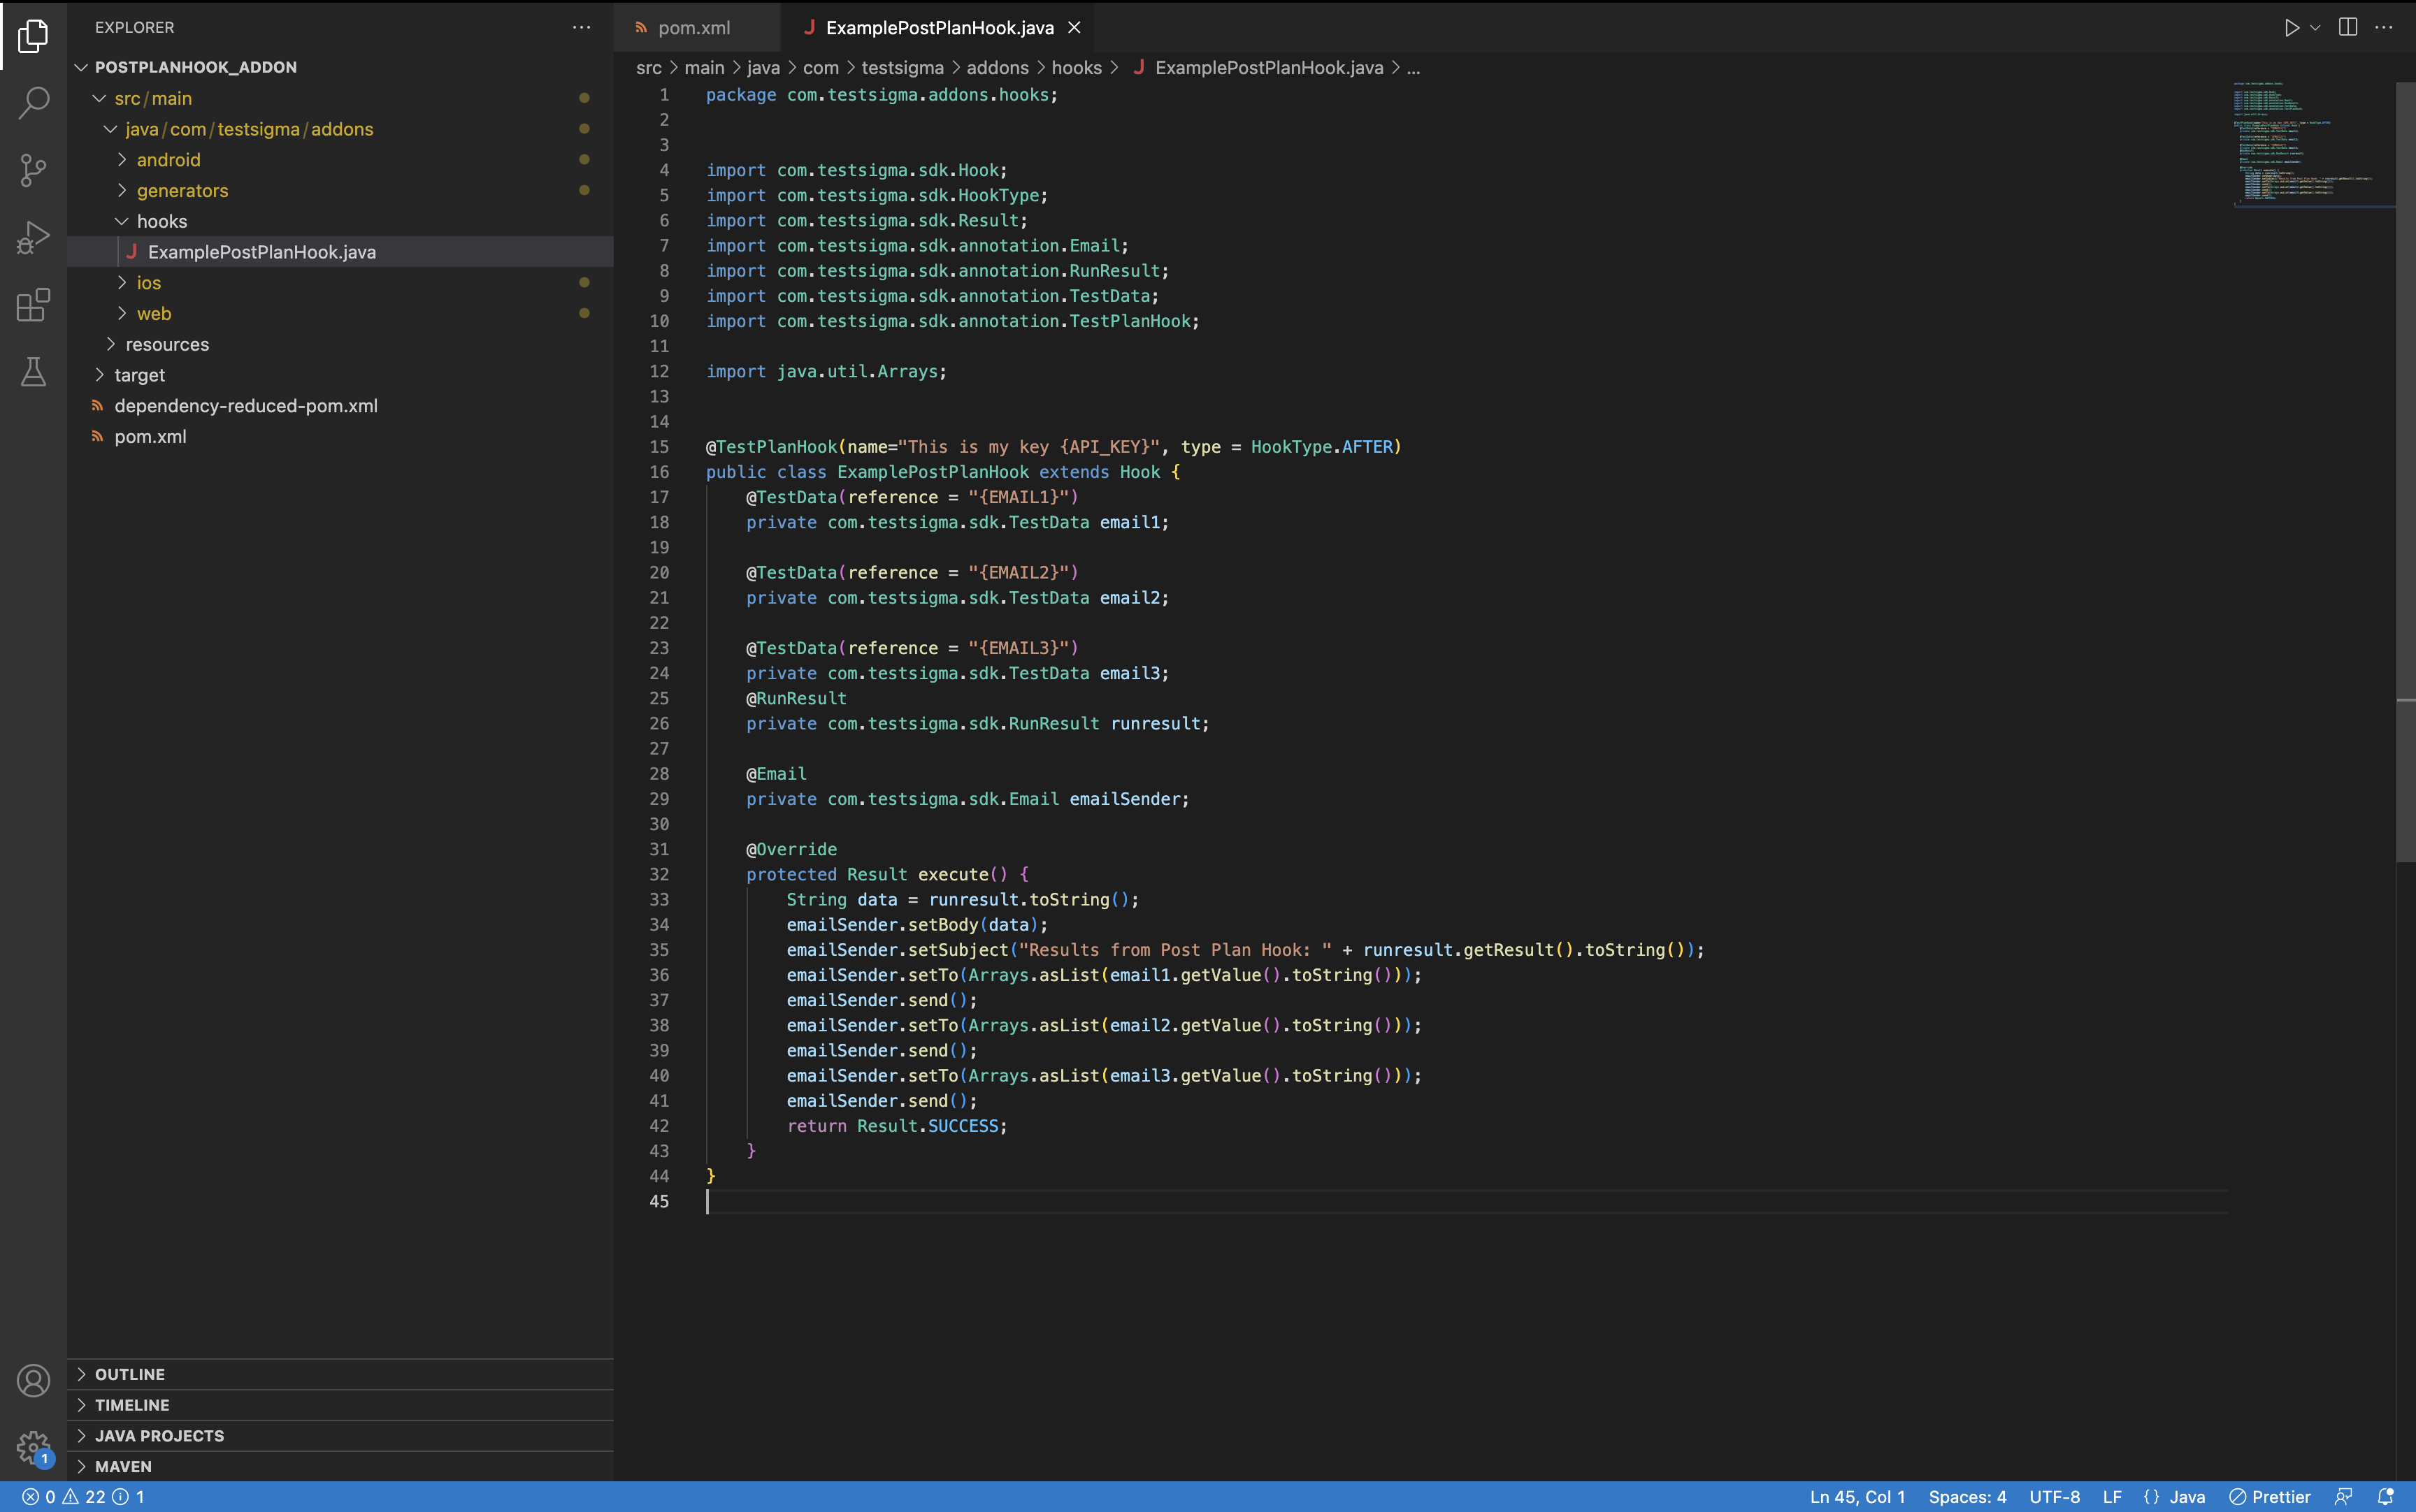Open the Extensions view icon

[33, 304]
